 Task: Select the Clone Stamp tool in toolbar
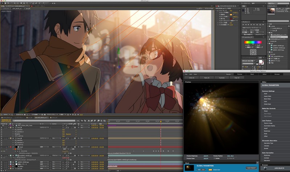pos(33,3)
